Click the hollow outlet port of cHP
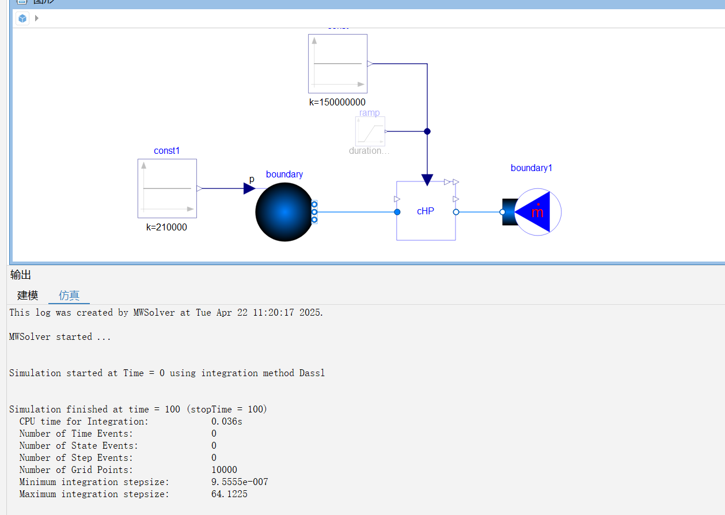The image size is (725, 515). 456,212
